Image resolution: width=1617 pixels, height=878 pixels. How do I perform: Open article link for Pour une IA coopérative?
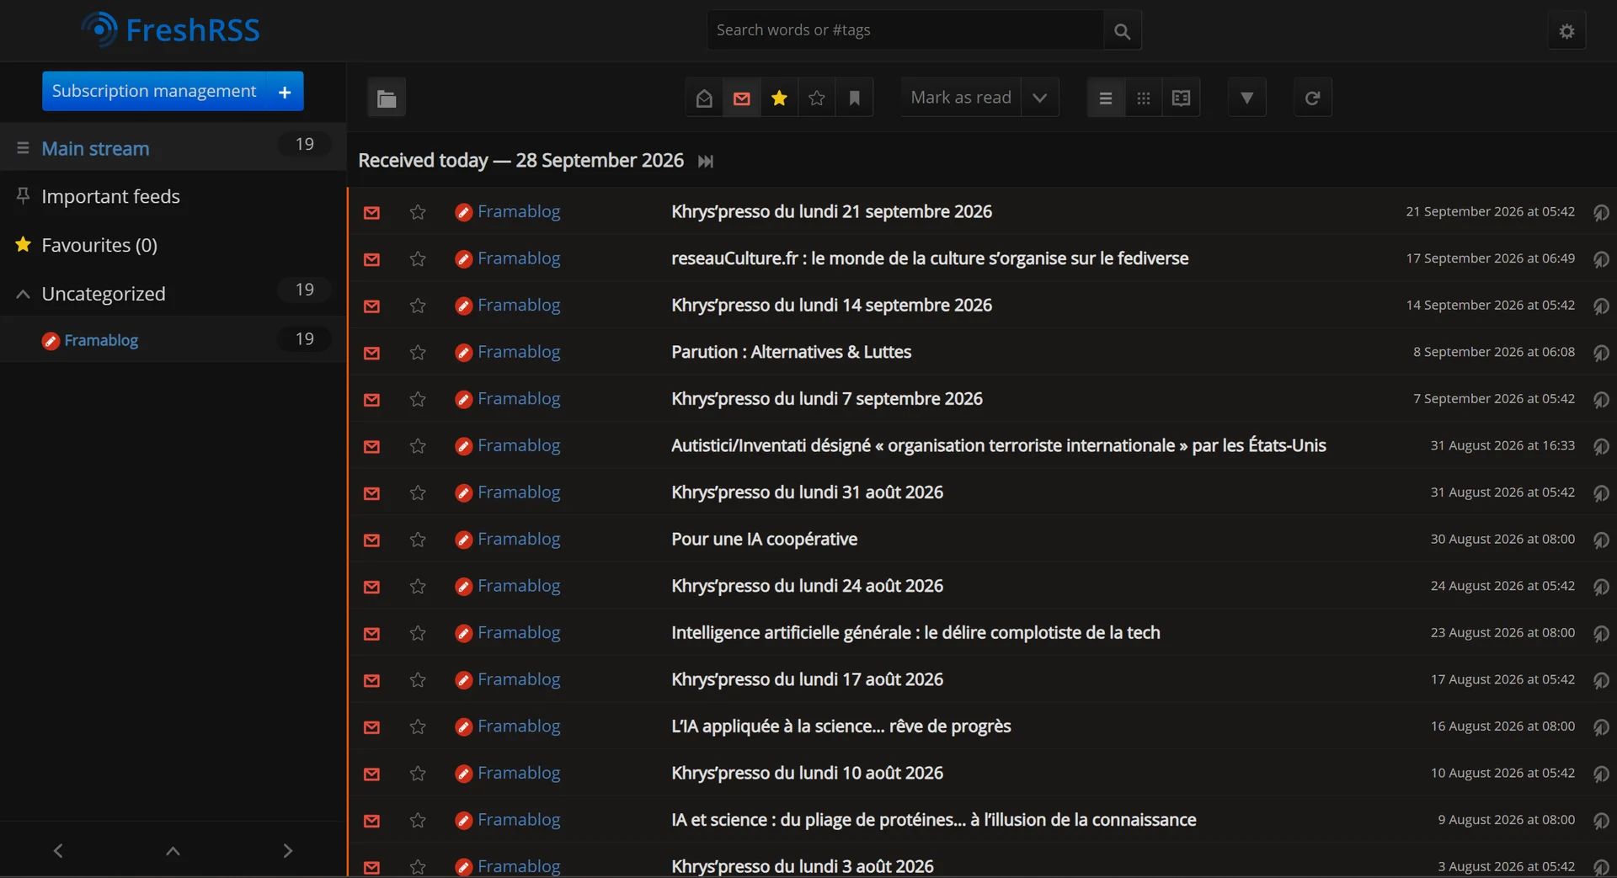[764, 539]
